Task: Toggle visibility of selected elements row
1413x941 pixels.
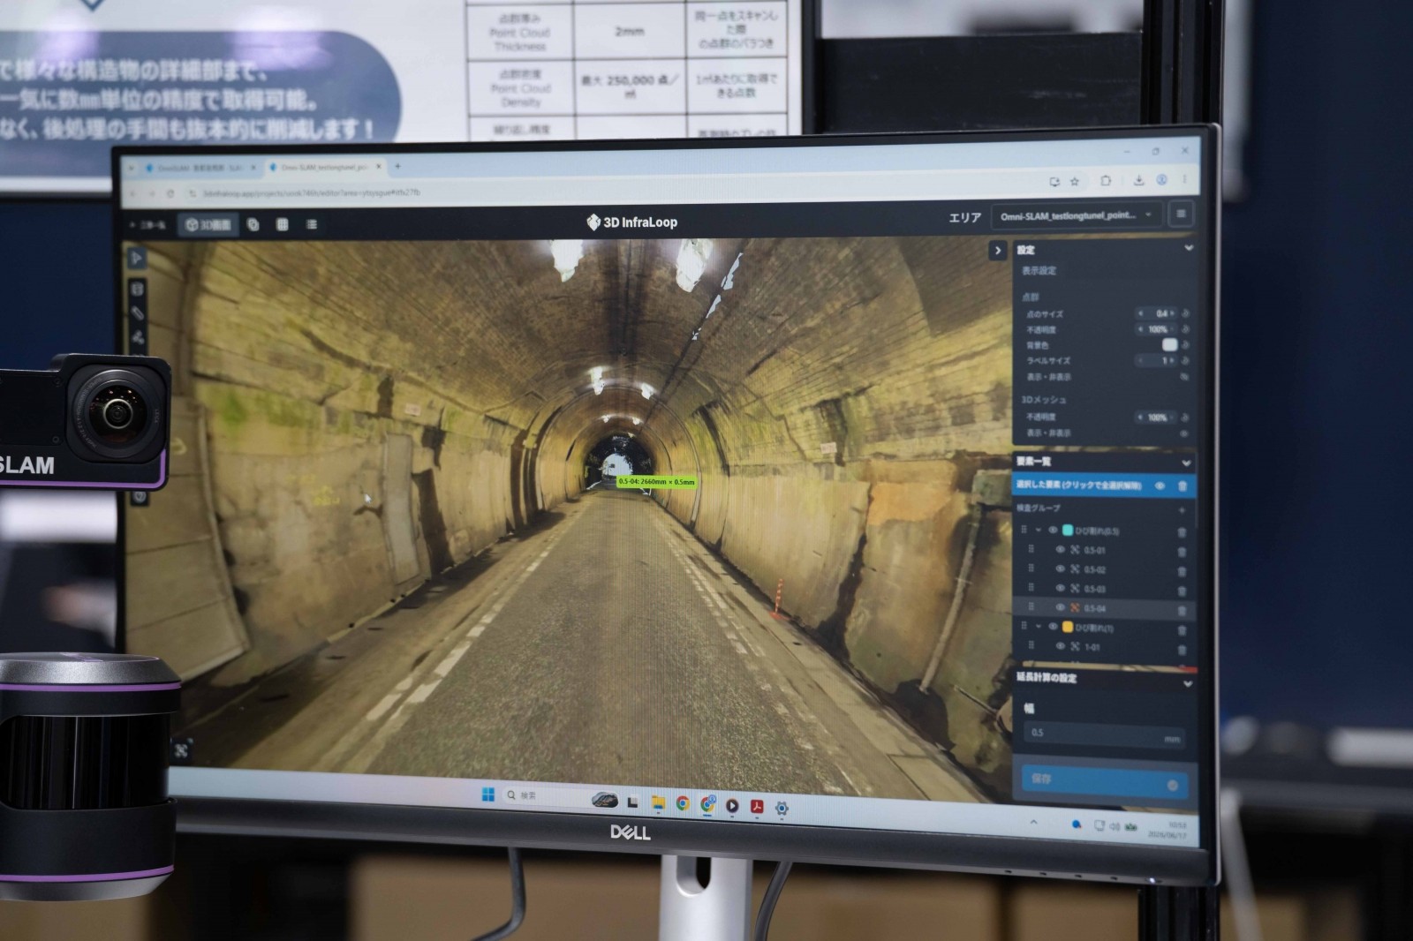Action: (x=1160, y=486)
